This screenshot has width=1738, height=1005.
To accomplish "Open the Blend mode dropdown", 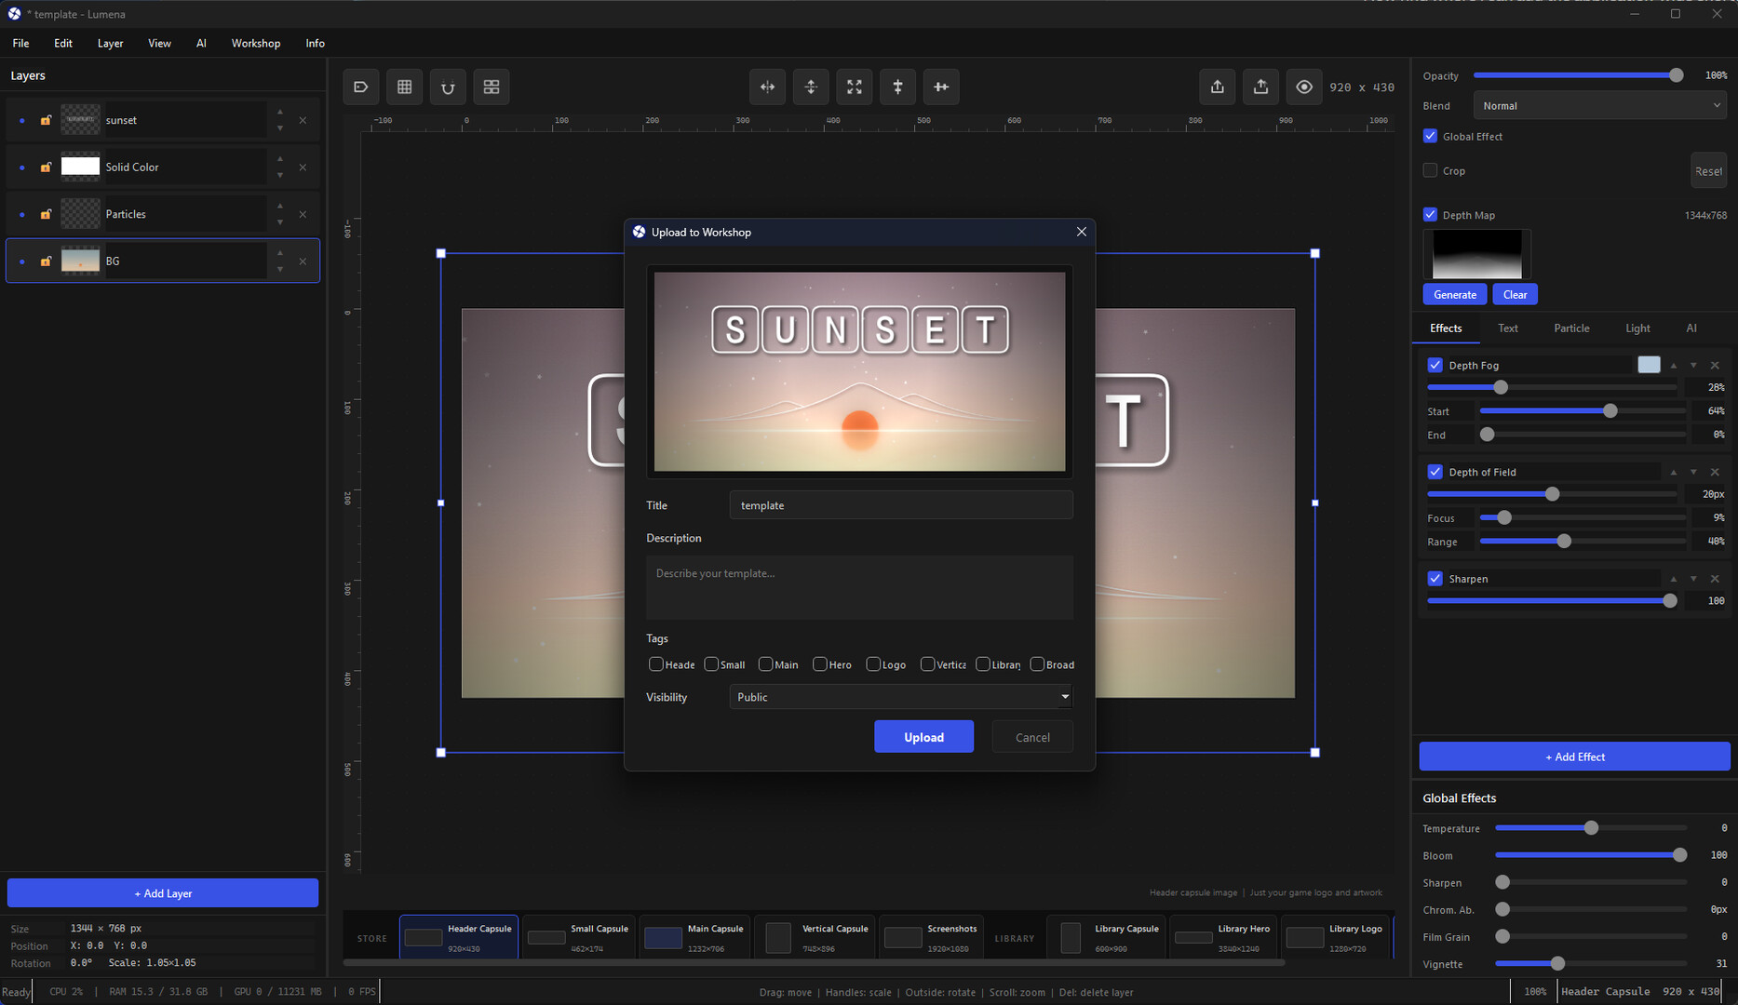I will pos(1599,105).
